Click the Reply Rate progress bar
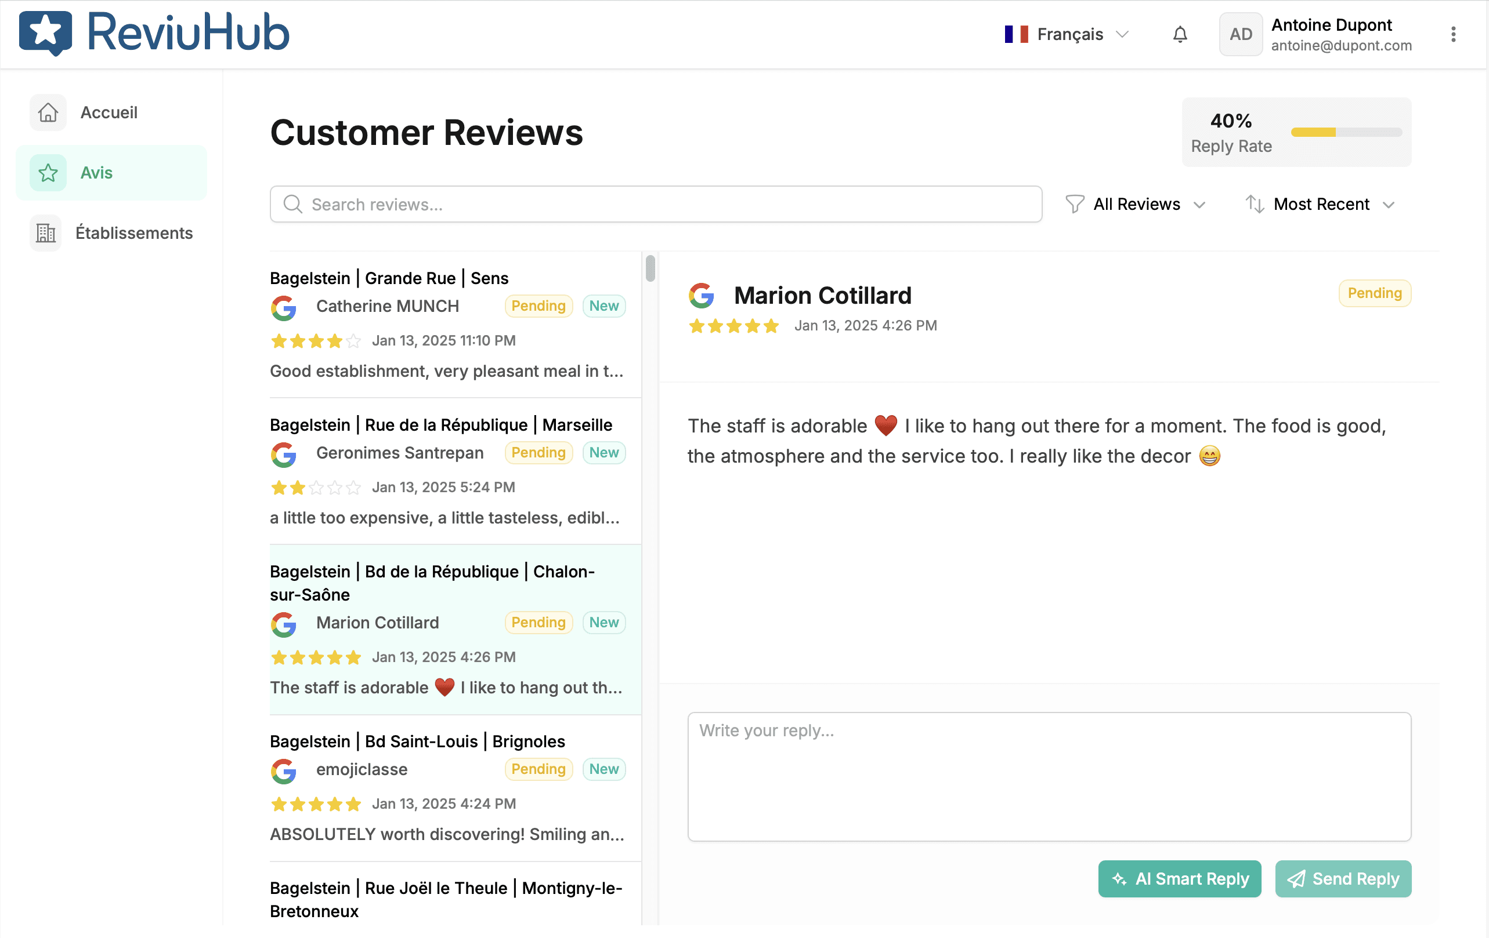The image size is (1489, 938). click(1346, 132)
